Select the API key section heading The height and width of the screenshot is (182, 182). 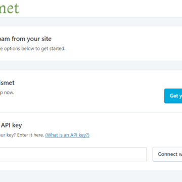click(x=11, y=125)
